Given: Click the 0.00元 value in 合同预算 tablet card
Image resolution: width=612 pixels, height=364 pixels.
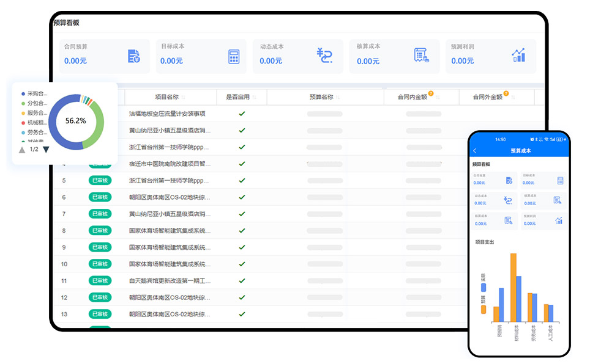Looking at the screenshot, I should click(x=75, y=60).
